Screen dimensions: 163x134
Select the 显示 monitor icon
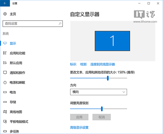click(5, 43)
